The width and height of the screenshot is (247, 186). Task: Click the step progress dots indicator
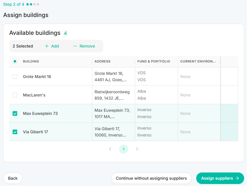point(33,4)
